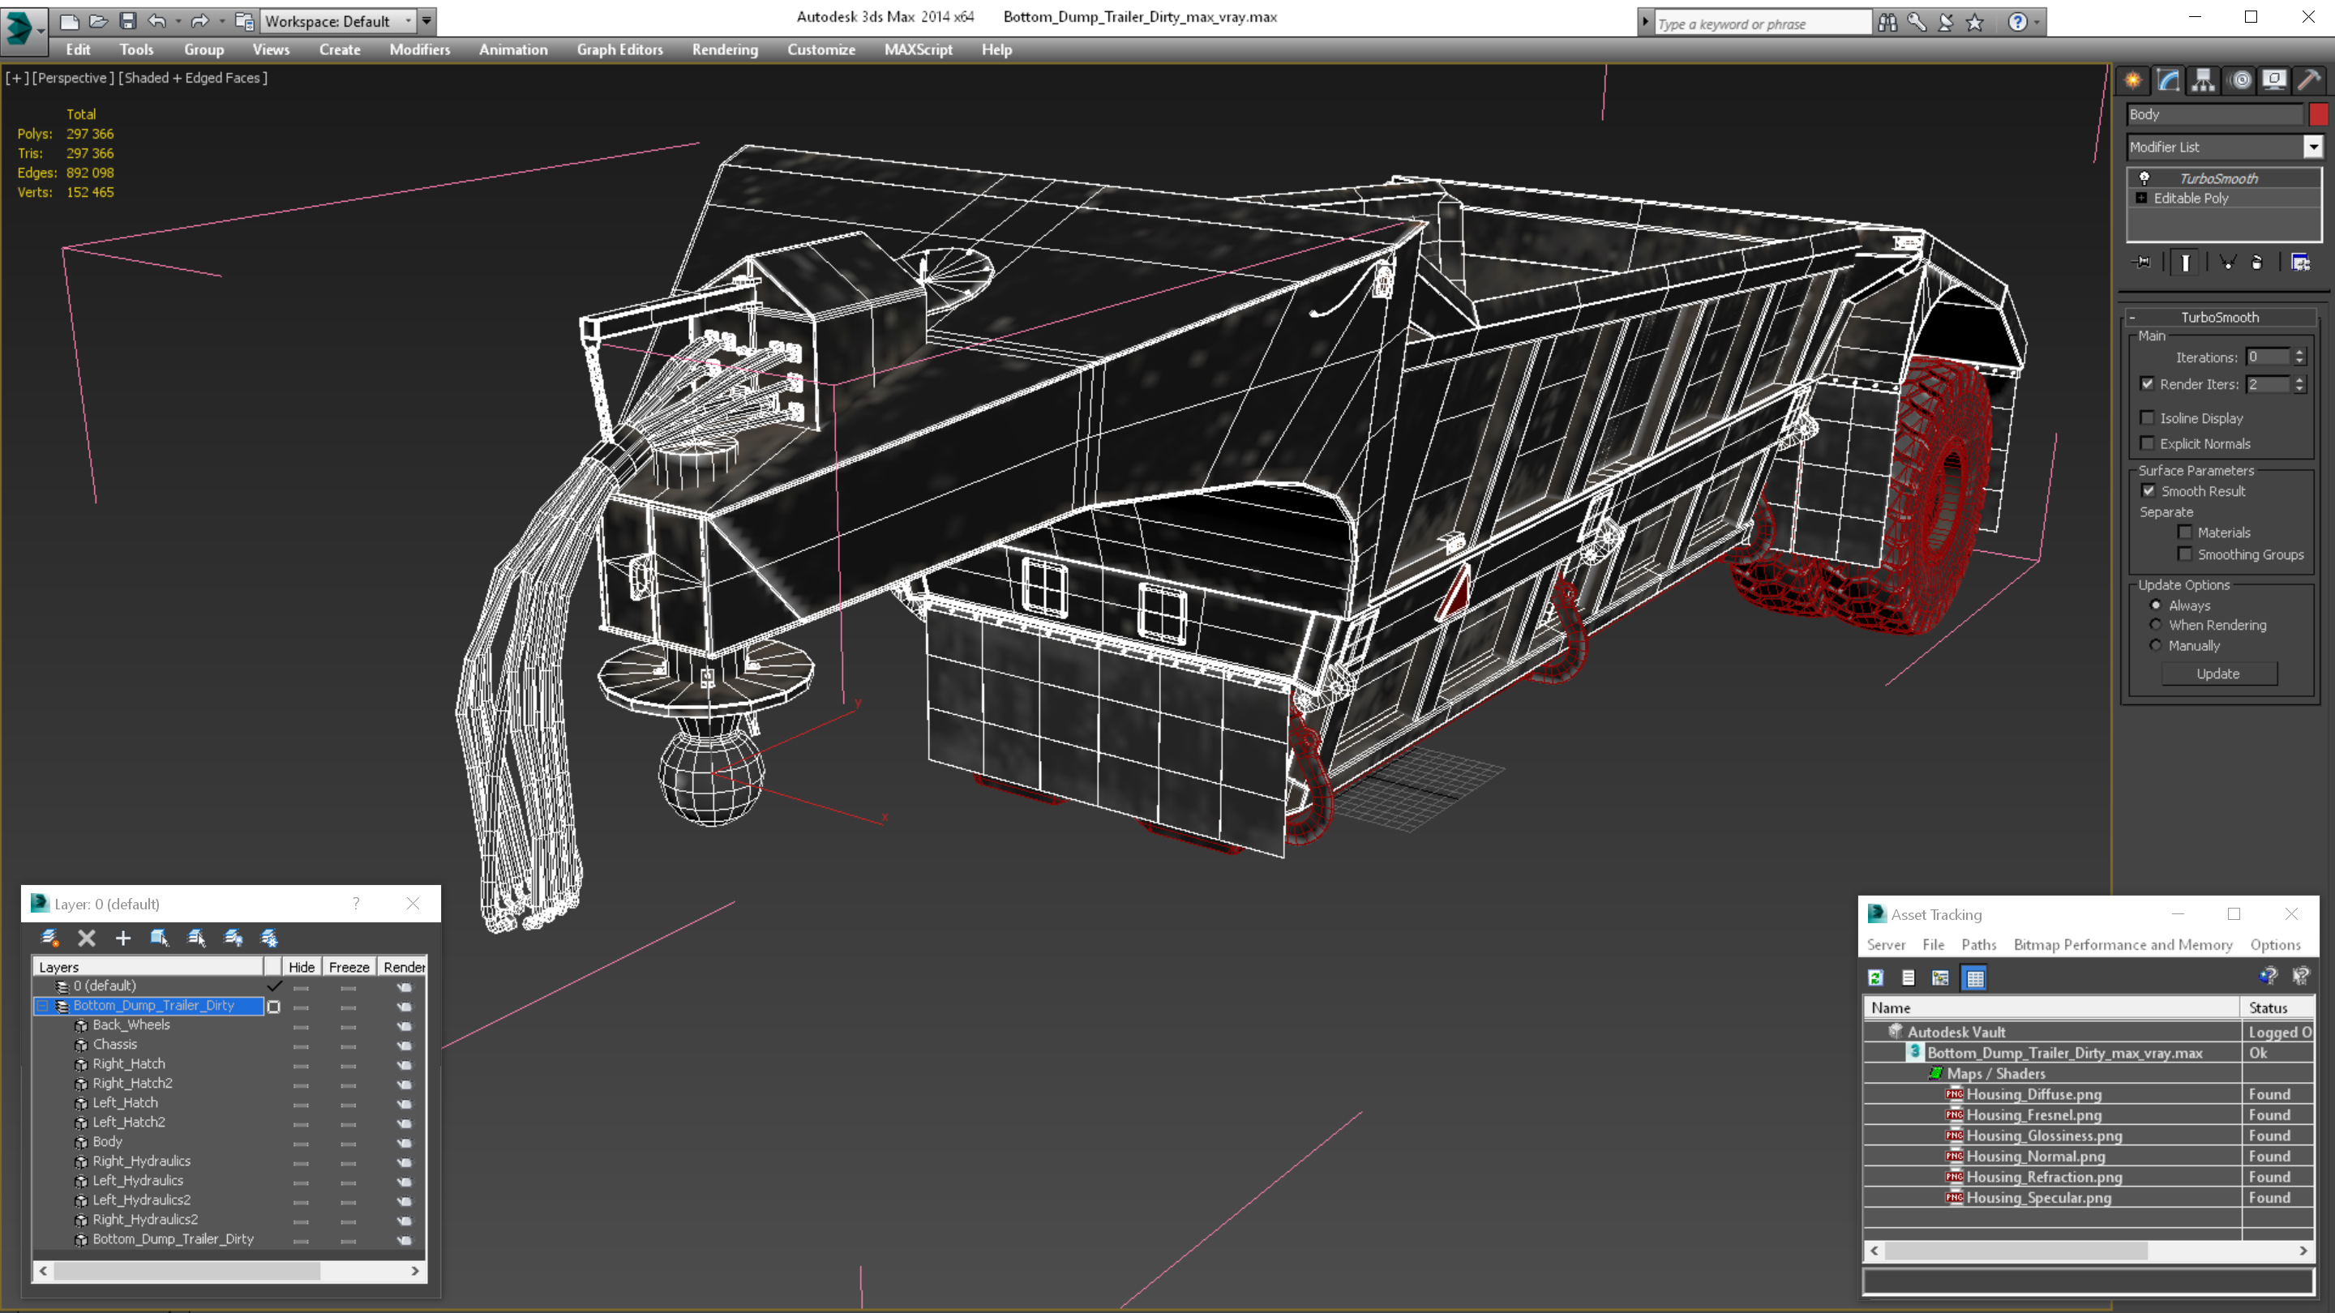Toggle Smooth Result checkbox
Image resolution: width=2335 pixels, height=1313 pixels.
click(2149, 490)
